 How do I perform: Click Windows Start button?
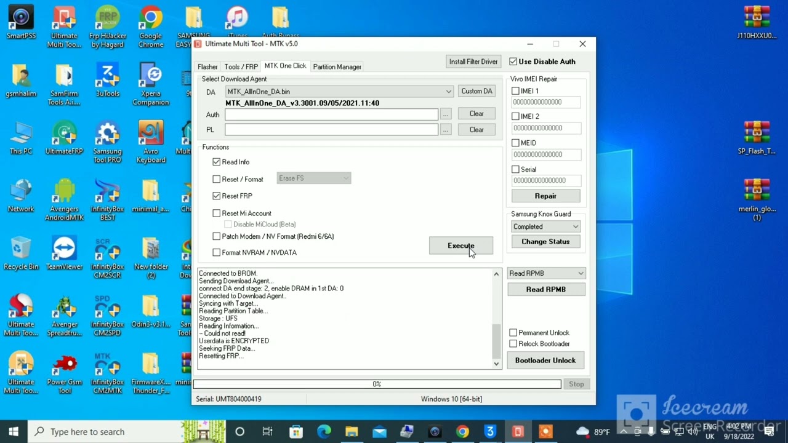(x=14, y=431)
